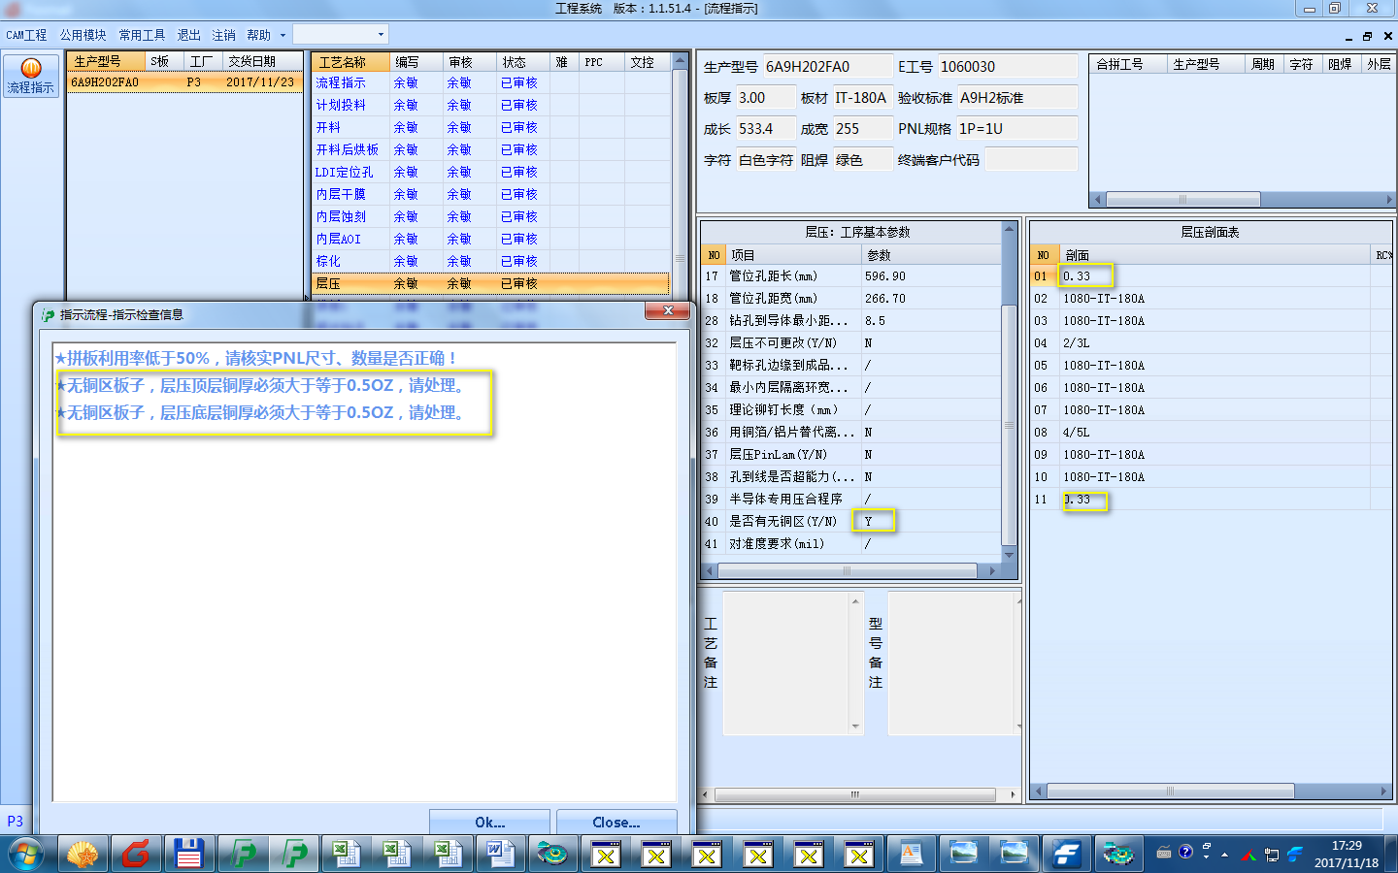The height and width of the screenshot is (873, 1398).
Task: Open the red G app in taskbar
Action: click(136, 855)
